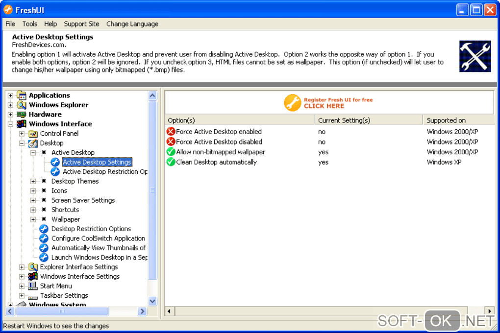Click options list scrollbar left arrow
This screenshot has height=333, width=500.
tap(169, 311)
